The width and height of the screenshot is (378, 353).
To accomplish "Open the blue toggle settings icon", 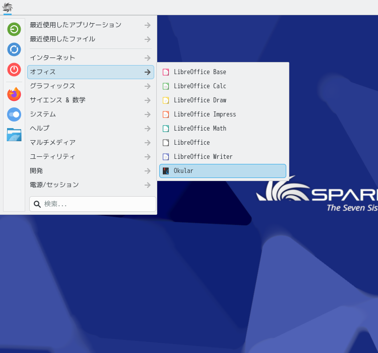I will tap(14, 114).
